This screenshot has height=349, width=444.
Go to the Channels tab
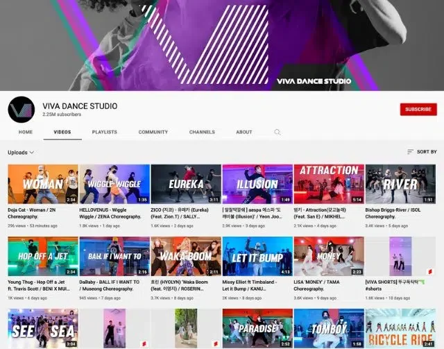click(202, 132)
